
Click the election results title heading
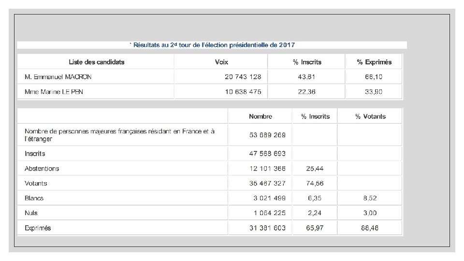213,45
